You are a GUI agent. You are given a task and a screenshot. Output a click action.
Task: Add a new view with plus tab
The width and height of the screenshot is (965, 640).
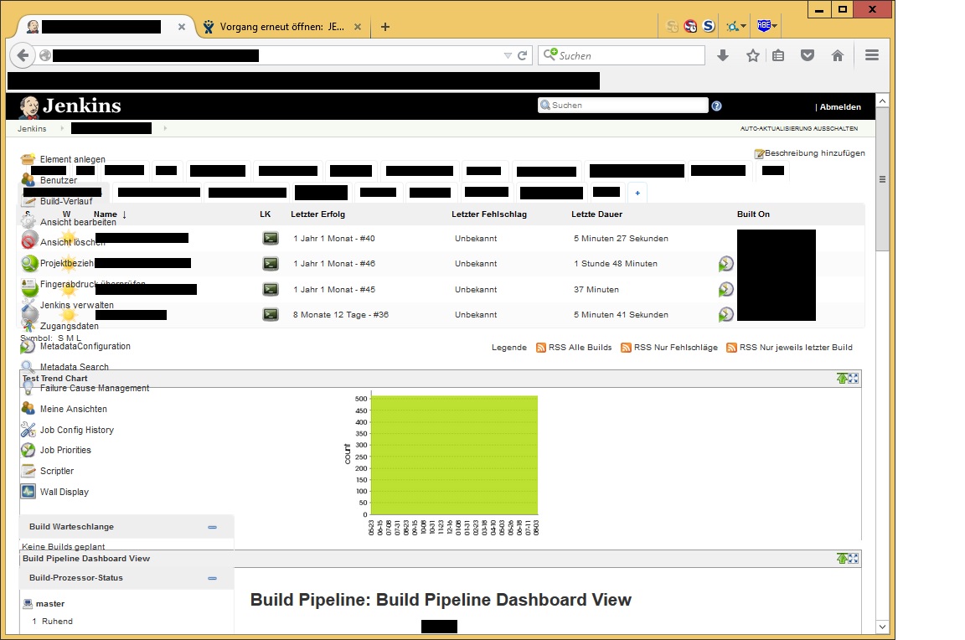pos(637,193)
